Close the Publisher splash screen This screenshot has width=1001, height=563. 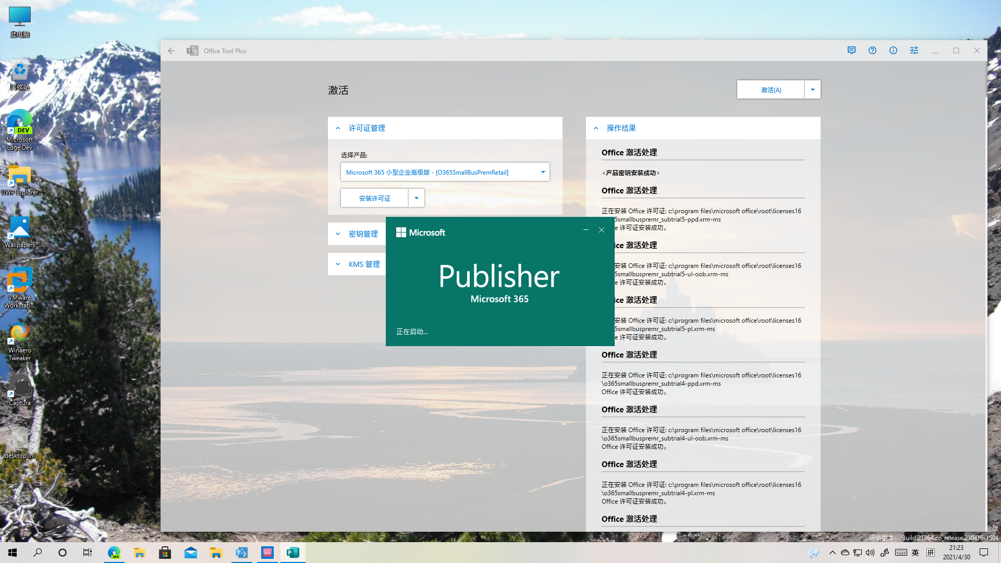tap(602, 230)
